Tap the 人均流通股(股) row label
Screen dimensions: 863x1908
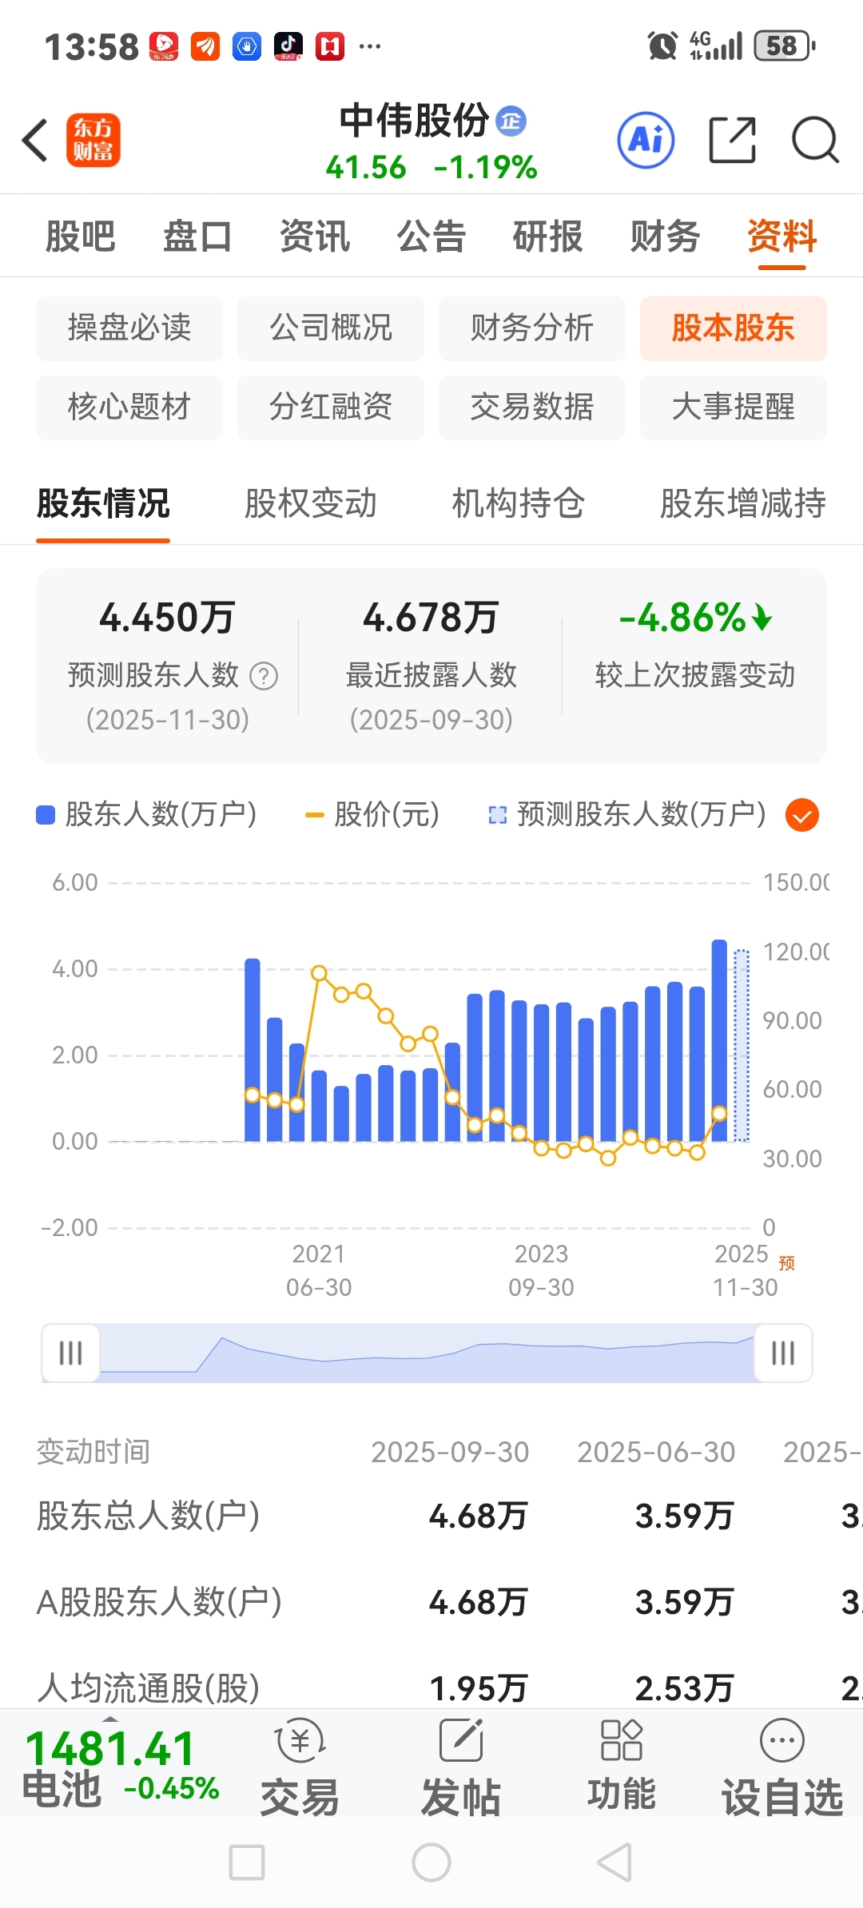[149, 1687]
